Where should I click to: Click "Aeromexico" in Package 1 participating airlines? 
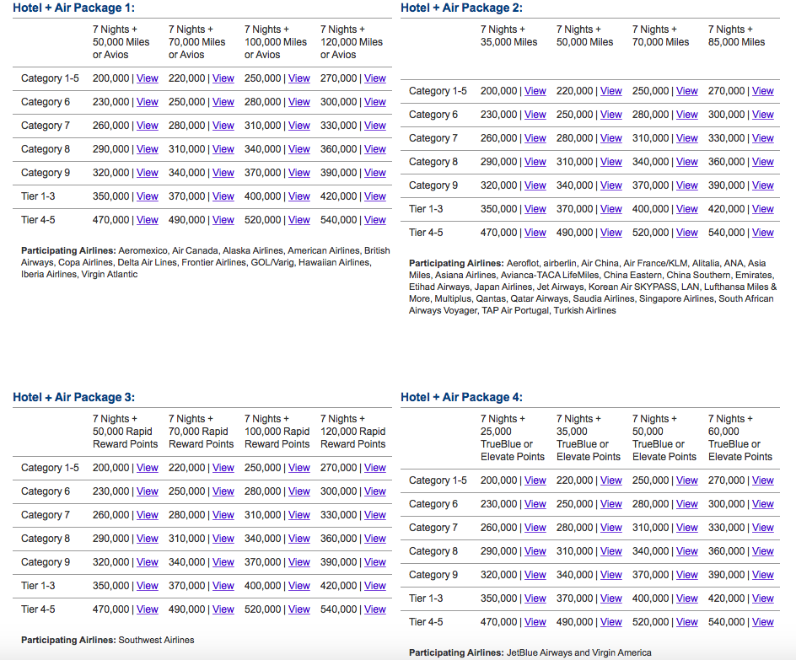click(143, 250)
